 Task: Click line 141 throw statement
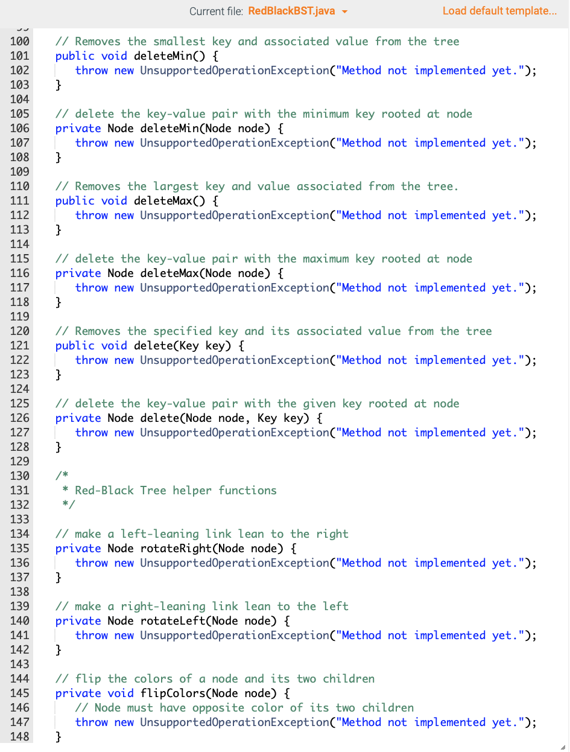tap(306, 636)
